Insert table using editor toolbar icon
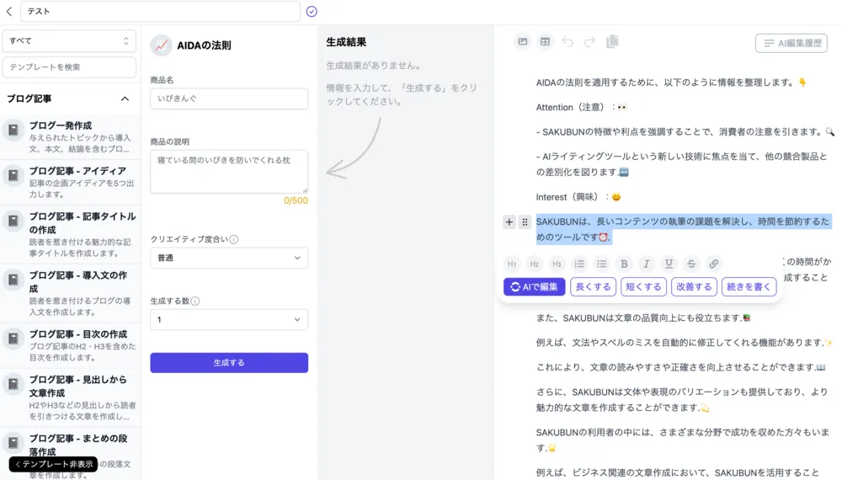 (545, 42)
